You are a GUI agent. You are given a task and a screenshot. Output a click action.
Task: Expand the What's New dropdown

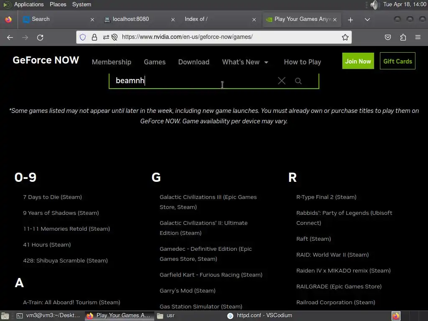[245, 62]
